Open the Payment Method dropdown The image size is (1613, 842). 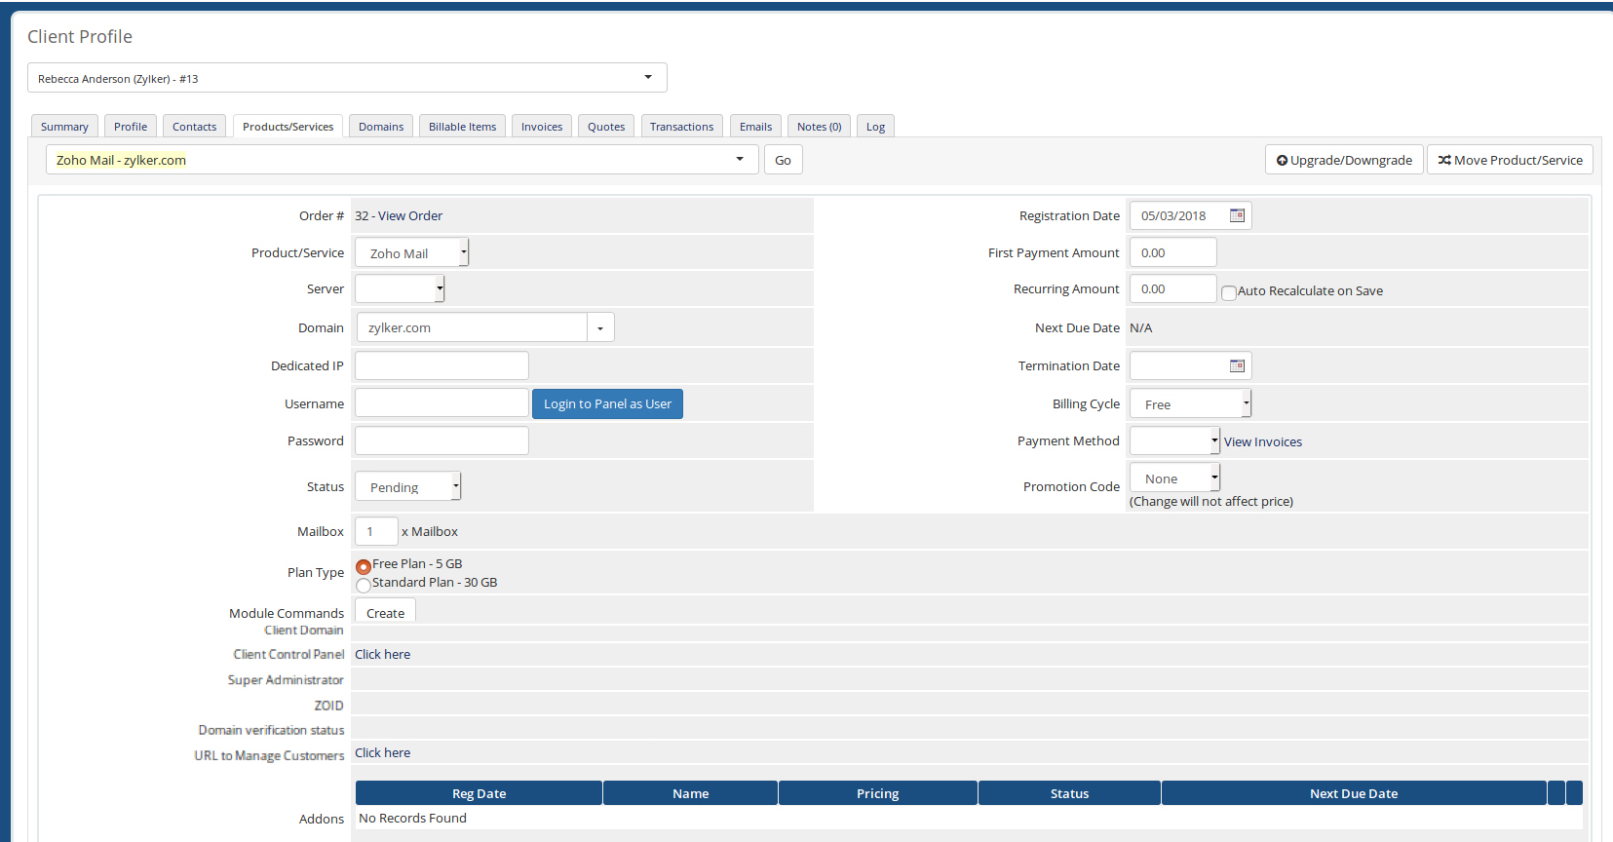tap(1174, 440)
